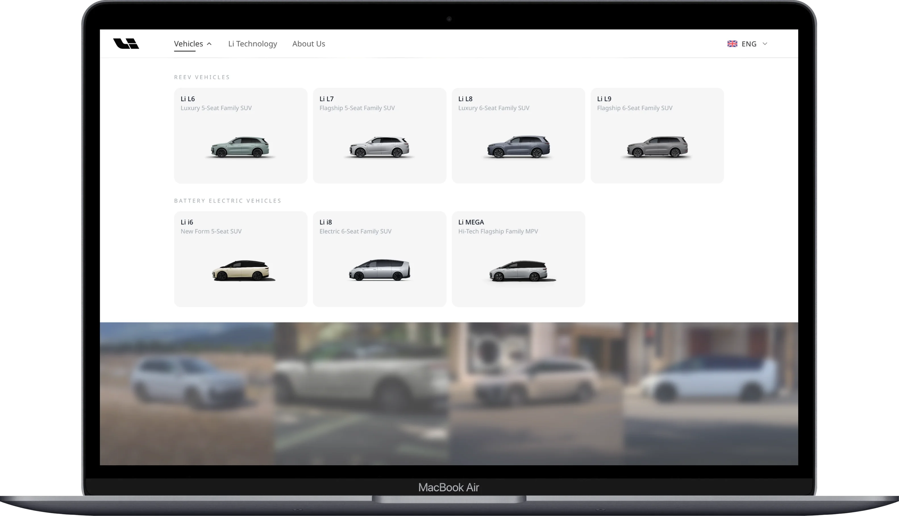899x516 pixels.
Task: Click the 'BATTERY ELECTRIC VEHICLES' heading
Action: (228, 201)
